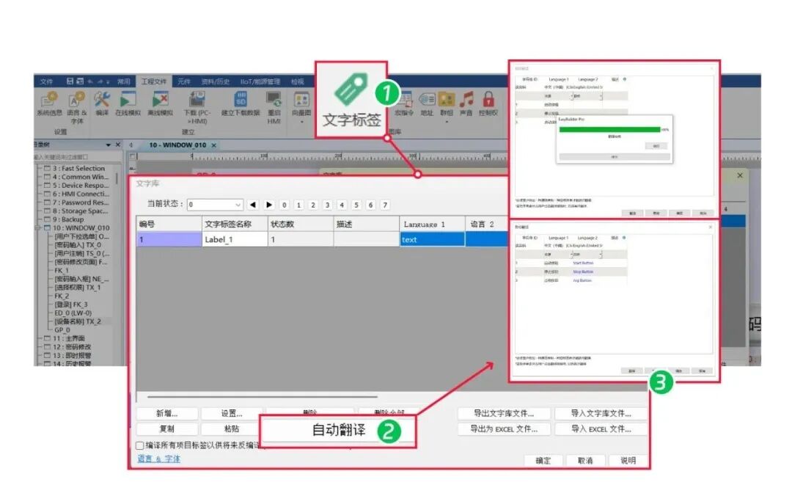Expand the 群组 dropdown arrow

click(x=447, y=122)
